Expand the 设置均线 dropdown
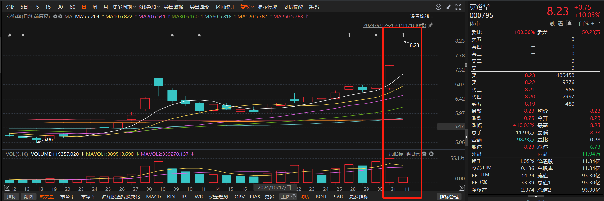The image size is (604, 201). [x=422, y=17]
